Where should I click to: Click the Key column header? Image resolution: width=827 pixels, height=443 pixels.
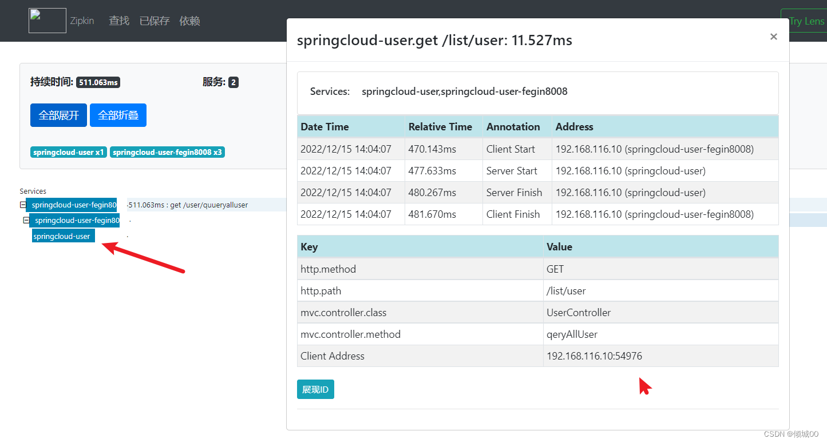(420, 247)
